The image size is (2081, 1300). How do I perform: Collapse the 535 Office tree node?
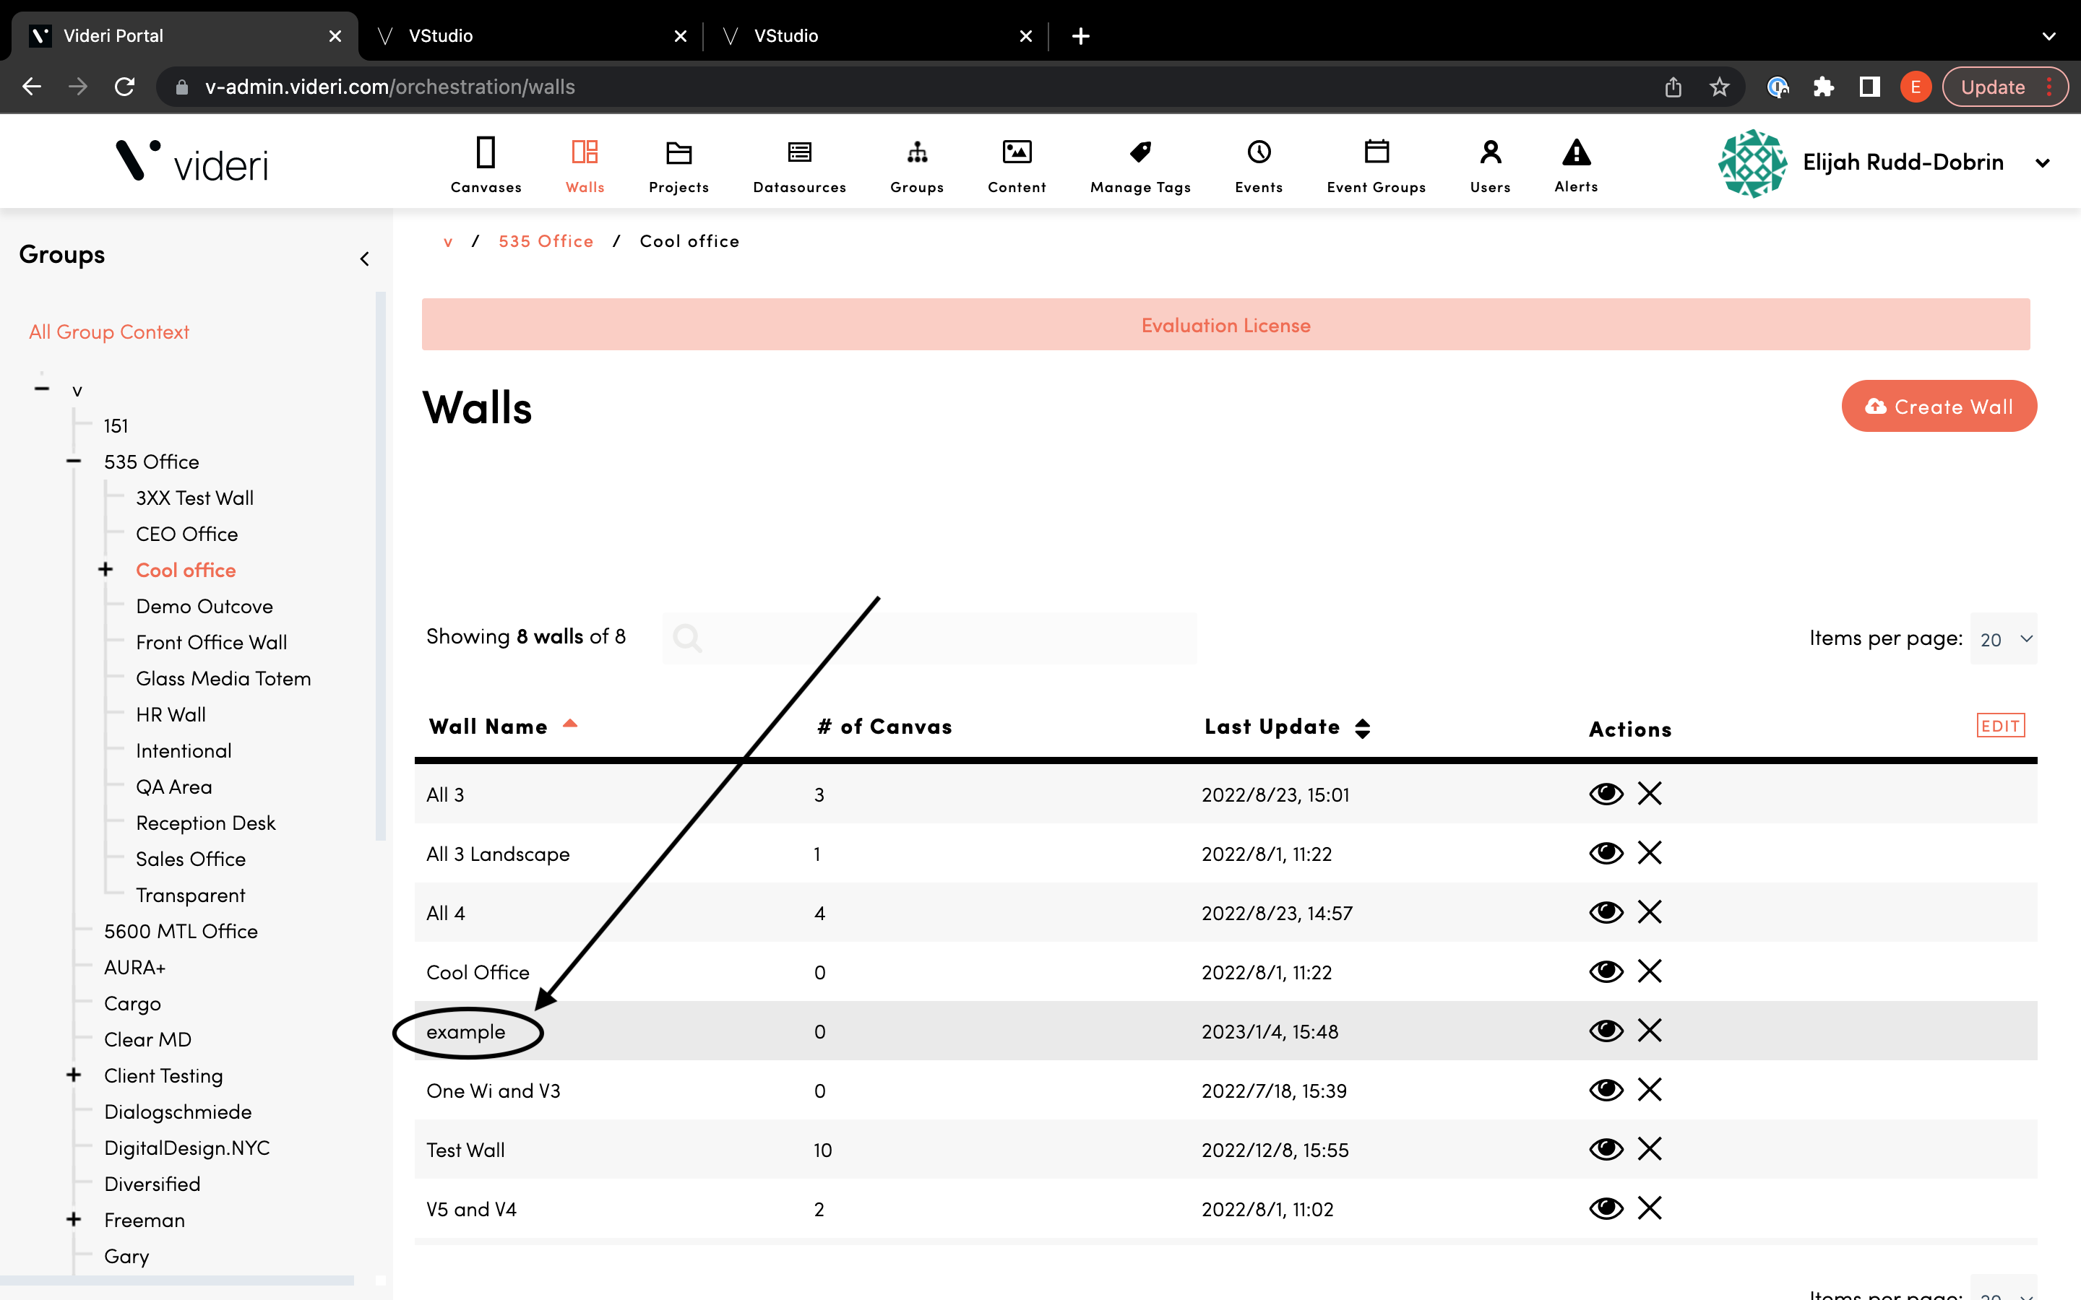pos(74,461)
